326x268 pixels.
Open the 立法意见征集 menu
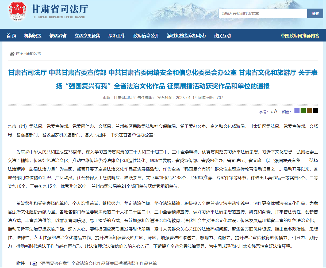point(87,36)
